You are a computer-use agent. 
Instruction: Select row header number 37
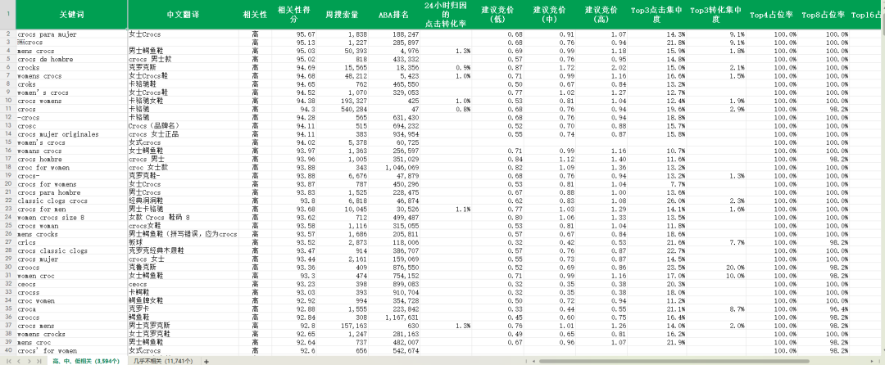pos(7,326)
